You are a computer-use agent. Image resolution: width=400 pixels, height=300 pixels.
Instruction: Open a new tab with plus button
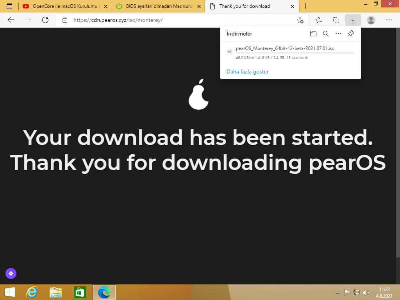305,6
